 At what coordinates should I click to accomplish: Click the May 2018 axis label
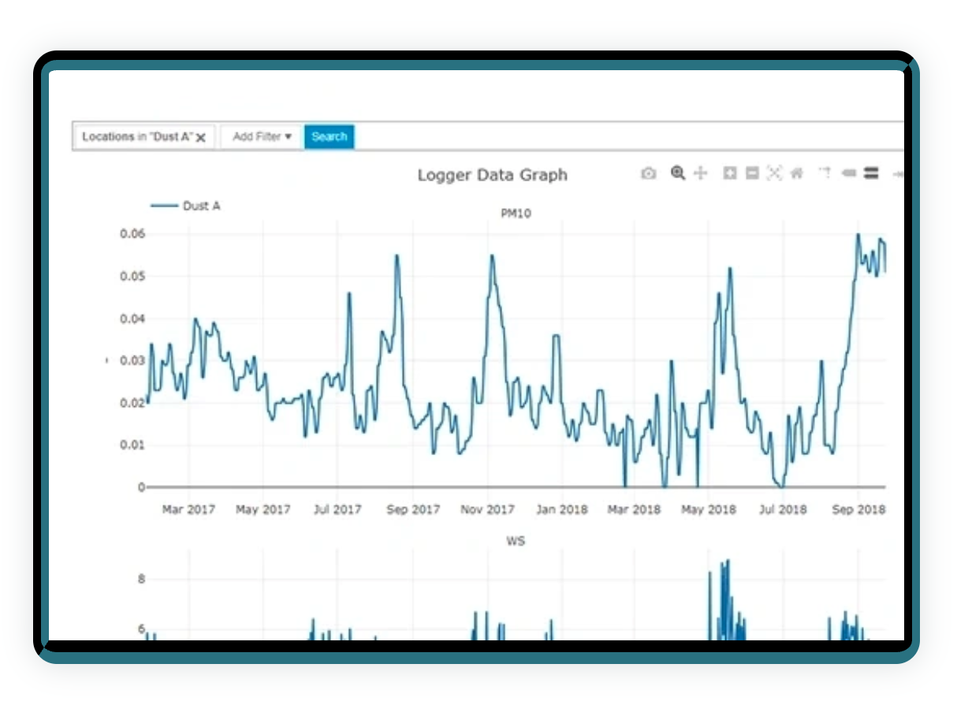[x=708, y=509]
